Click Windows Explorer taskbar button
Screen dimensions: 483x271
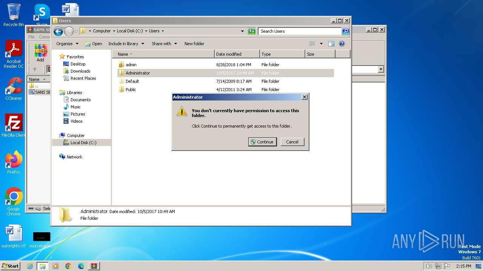[43, 266]
